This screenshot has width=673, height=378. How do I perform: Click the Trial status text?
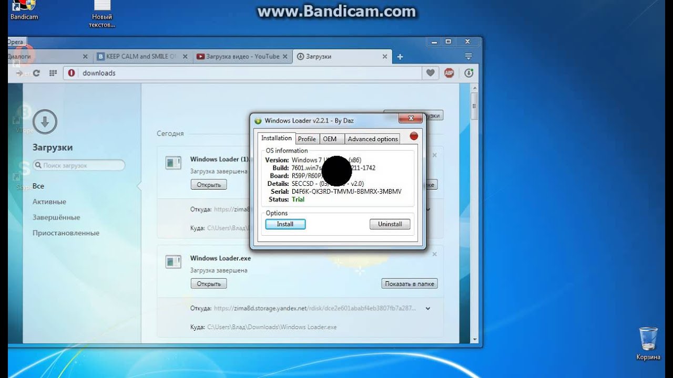click(x=298, y=199)
